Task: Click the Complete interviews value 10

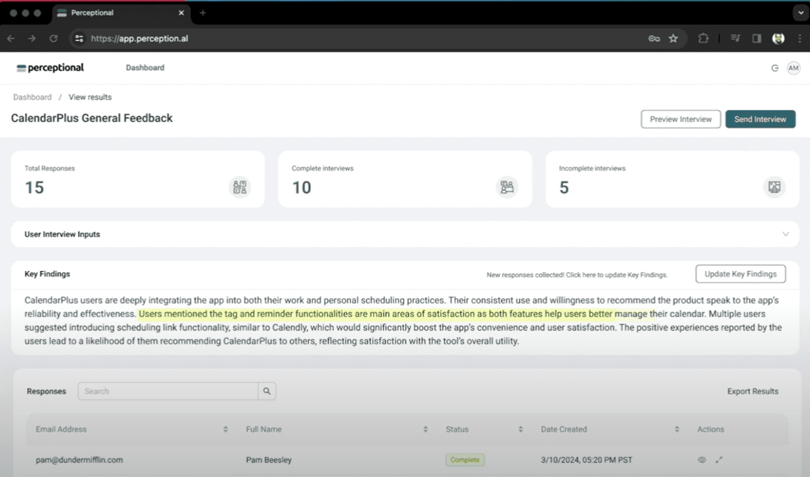Action: pyautogui.click(x=302, y=188)
